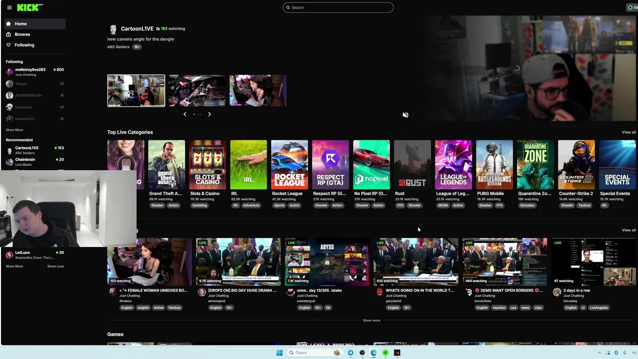Click Simulator tag under Quarantine Zone

(527, 205)
